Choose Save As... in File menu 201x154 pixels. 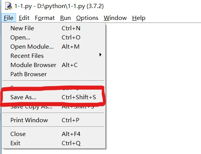[54, 97]
